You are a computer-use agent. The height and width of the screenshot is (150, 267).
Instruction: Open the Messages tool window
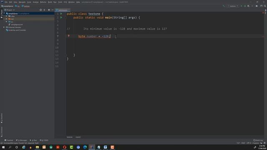tap(22, 140)
